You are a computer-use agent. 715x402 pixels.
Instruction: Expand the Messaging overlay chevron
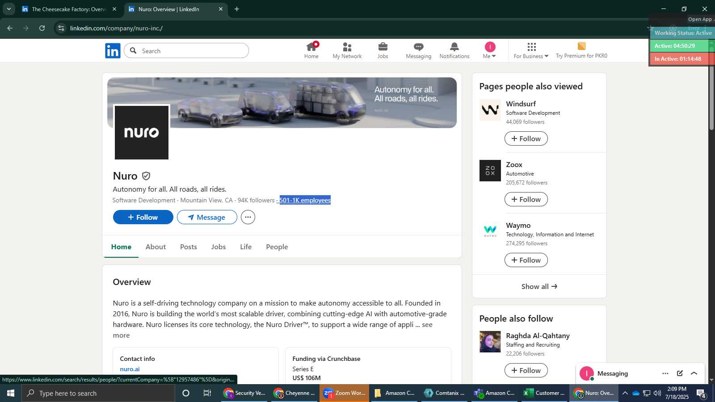tap(694, 373)
